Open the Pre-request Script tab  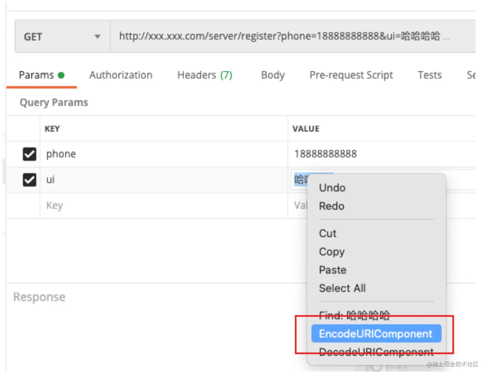tap(351, 75)
